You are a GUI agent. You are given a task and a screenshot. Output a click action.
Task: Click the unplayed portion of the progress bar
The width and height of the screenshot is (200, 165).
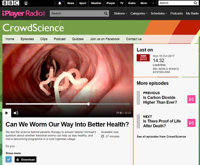(x=110, y=104)
